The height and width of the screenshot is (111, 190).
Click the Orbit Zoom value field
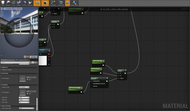click(x=24, y=102)
